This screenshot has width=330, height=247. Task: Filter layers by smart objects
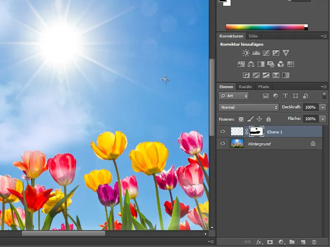tap(305, 96)
